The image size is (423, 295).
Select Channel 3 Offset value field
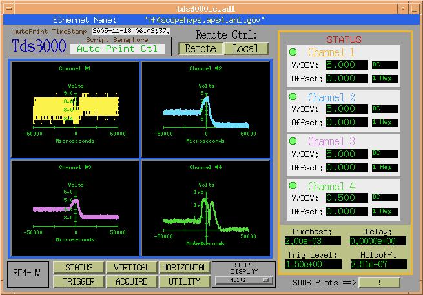347,167
